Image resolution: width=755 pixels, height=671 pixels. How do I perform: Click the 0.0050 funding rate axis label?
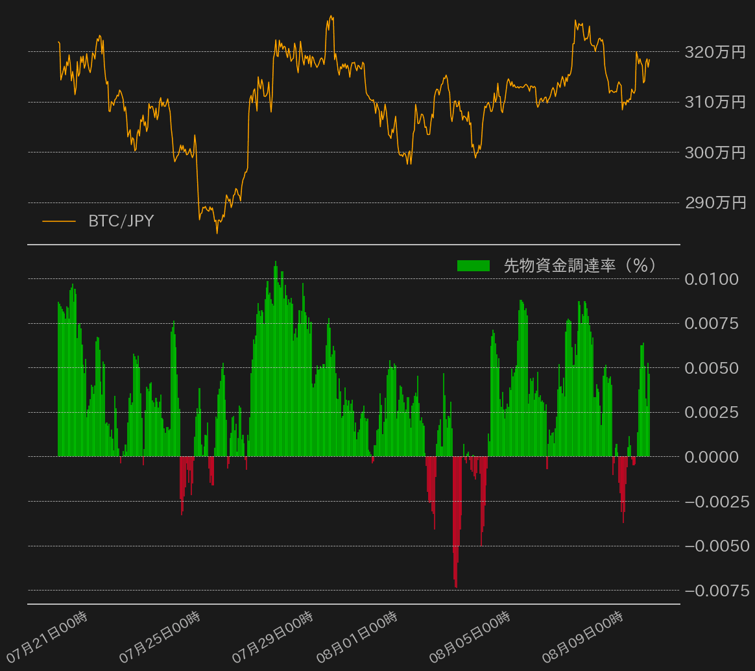tap(712, 369)
